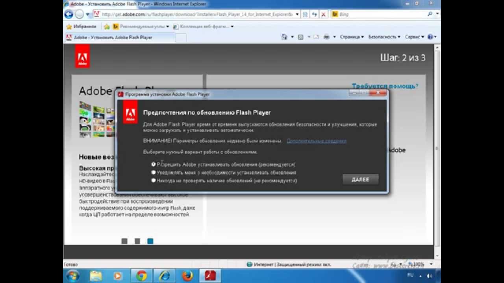The height and width of the screenshot is (283, 504).
Task: Open the Избранное favorites button
Action: click(x=81, y=27)
